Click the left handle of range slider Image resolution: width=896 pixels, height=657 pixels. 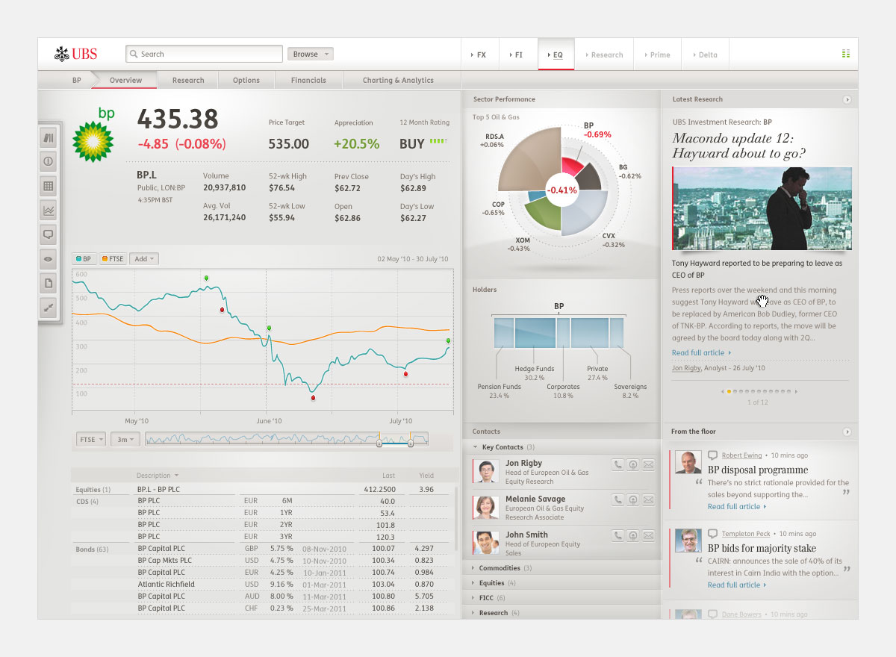379,443
